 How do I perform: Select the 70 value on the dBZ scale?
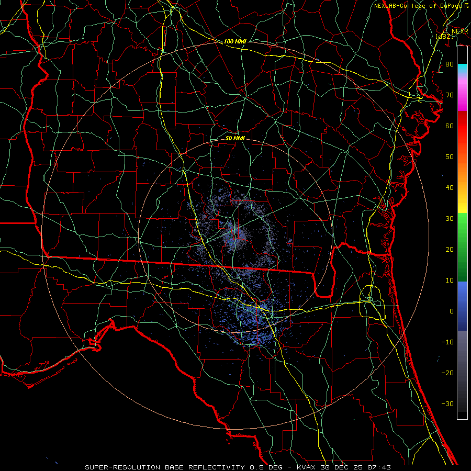click(x=450, y=95)
